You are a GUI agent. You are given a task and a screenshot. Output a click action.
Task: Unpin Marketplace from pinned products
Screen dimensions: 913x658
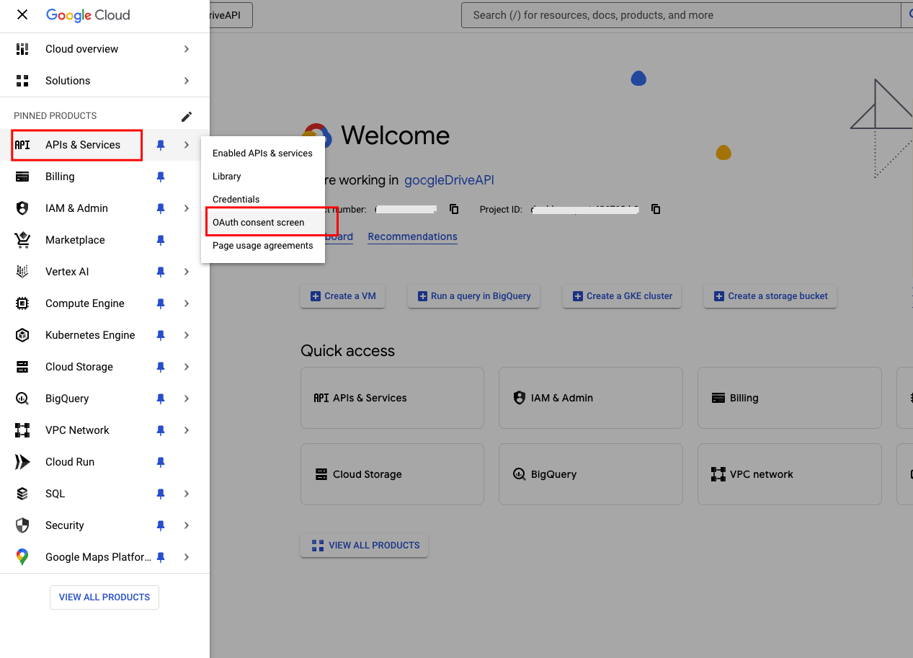point(161,240)
